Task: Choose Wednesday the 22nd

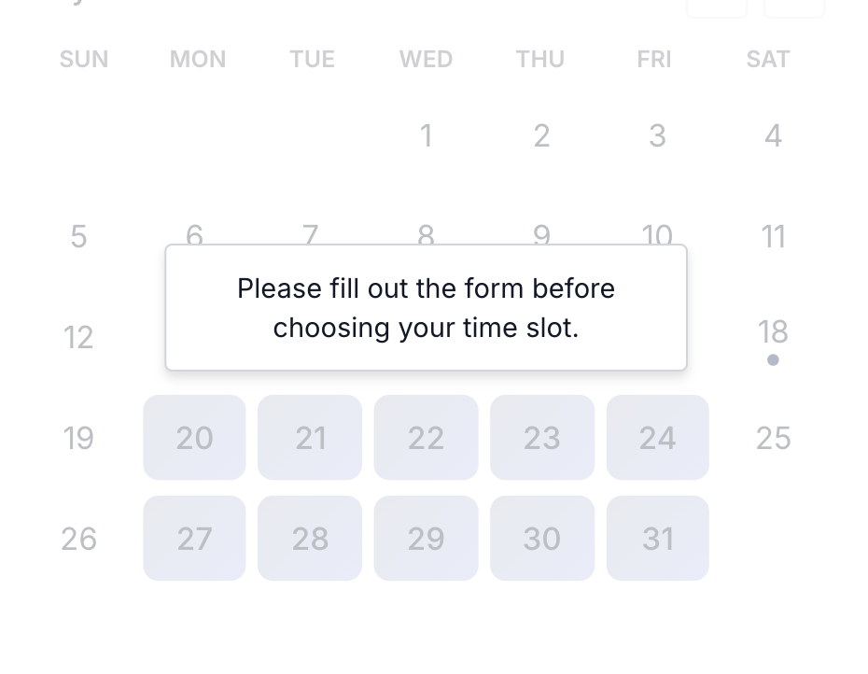Action: pyautogui.click(x=427, y=438)
